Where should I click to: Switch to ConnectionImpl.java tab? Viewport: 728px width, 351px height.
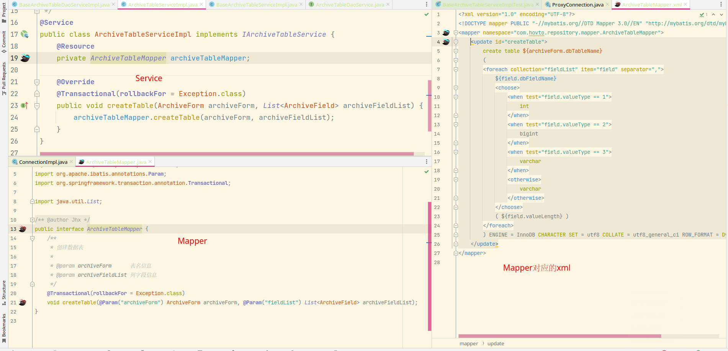pyautogui.click(x=43, y=162)
